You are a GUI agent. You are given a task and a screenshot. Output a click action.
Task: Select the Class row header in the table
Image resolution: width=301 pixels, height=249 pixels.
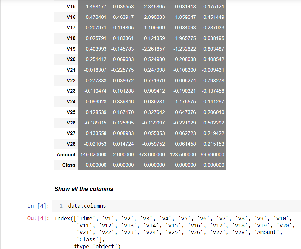click(70, 165)
